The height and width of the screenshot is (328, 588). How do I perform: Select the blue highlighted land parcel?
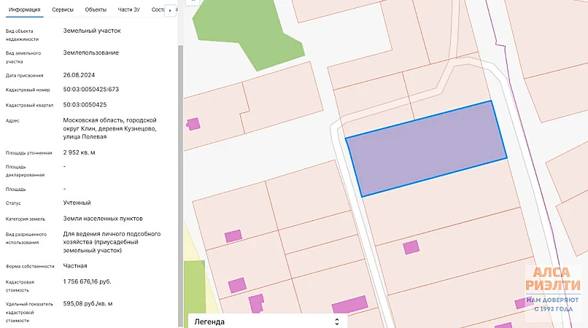(426, 149)
